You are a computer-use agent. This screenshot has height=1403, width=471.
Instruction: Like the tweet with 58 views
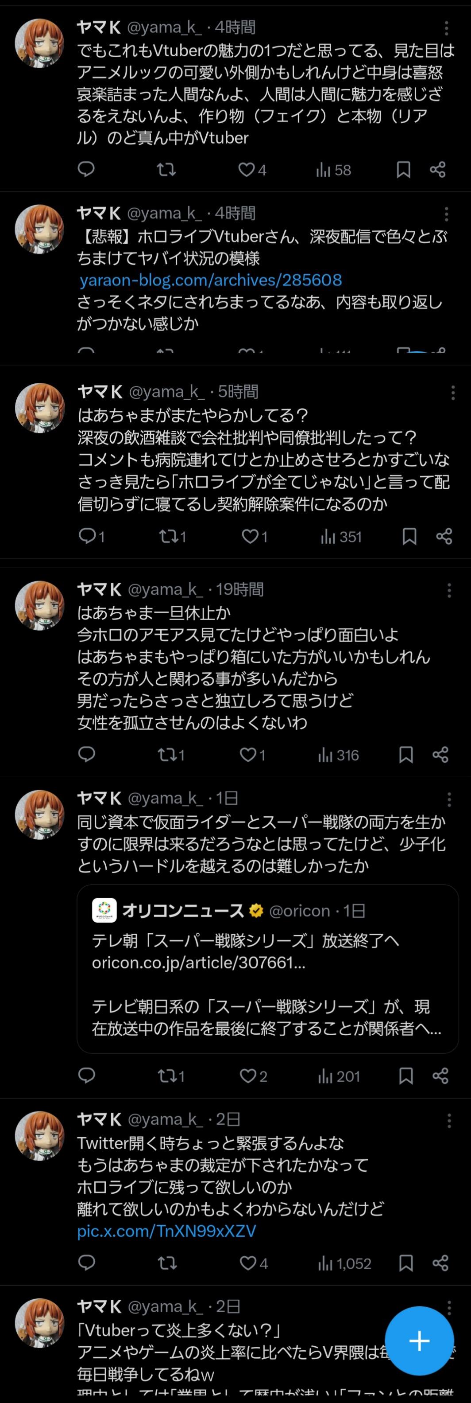click(247, 169)
